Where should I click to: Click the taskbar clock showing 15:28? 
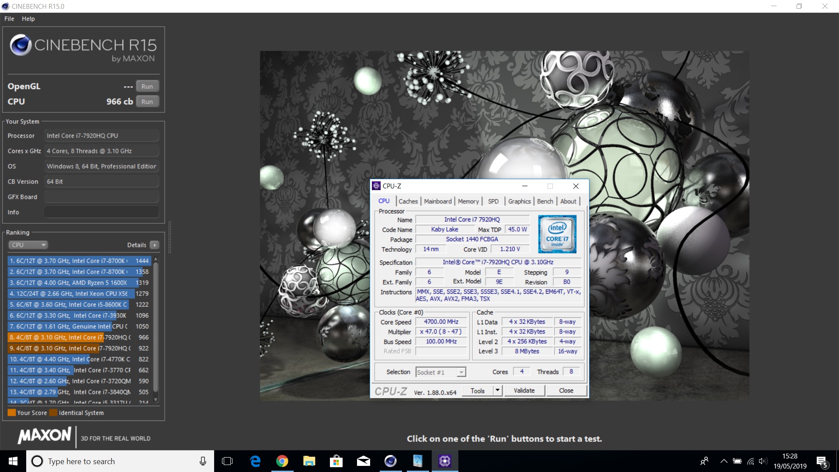click(x=790, y=461)
